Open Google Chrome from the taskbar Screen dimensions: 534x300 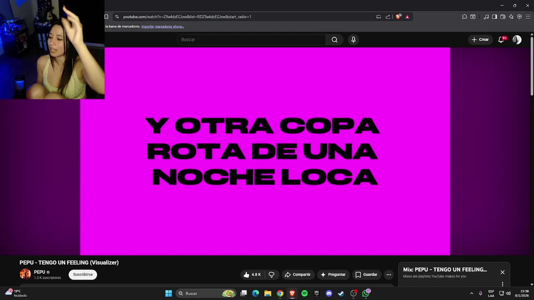[280, 293]
